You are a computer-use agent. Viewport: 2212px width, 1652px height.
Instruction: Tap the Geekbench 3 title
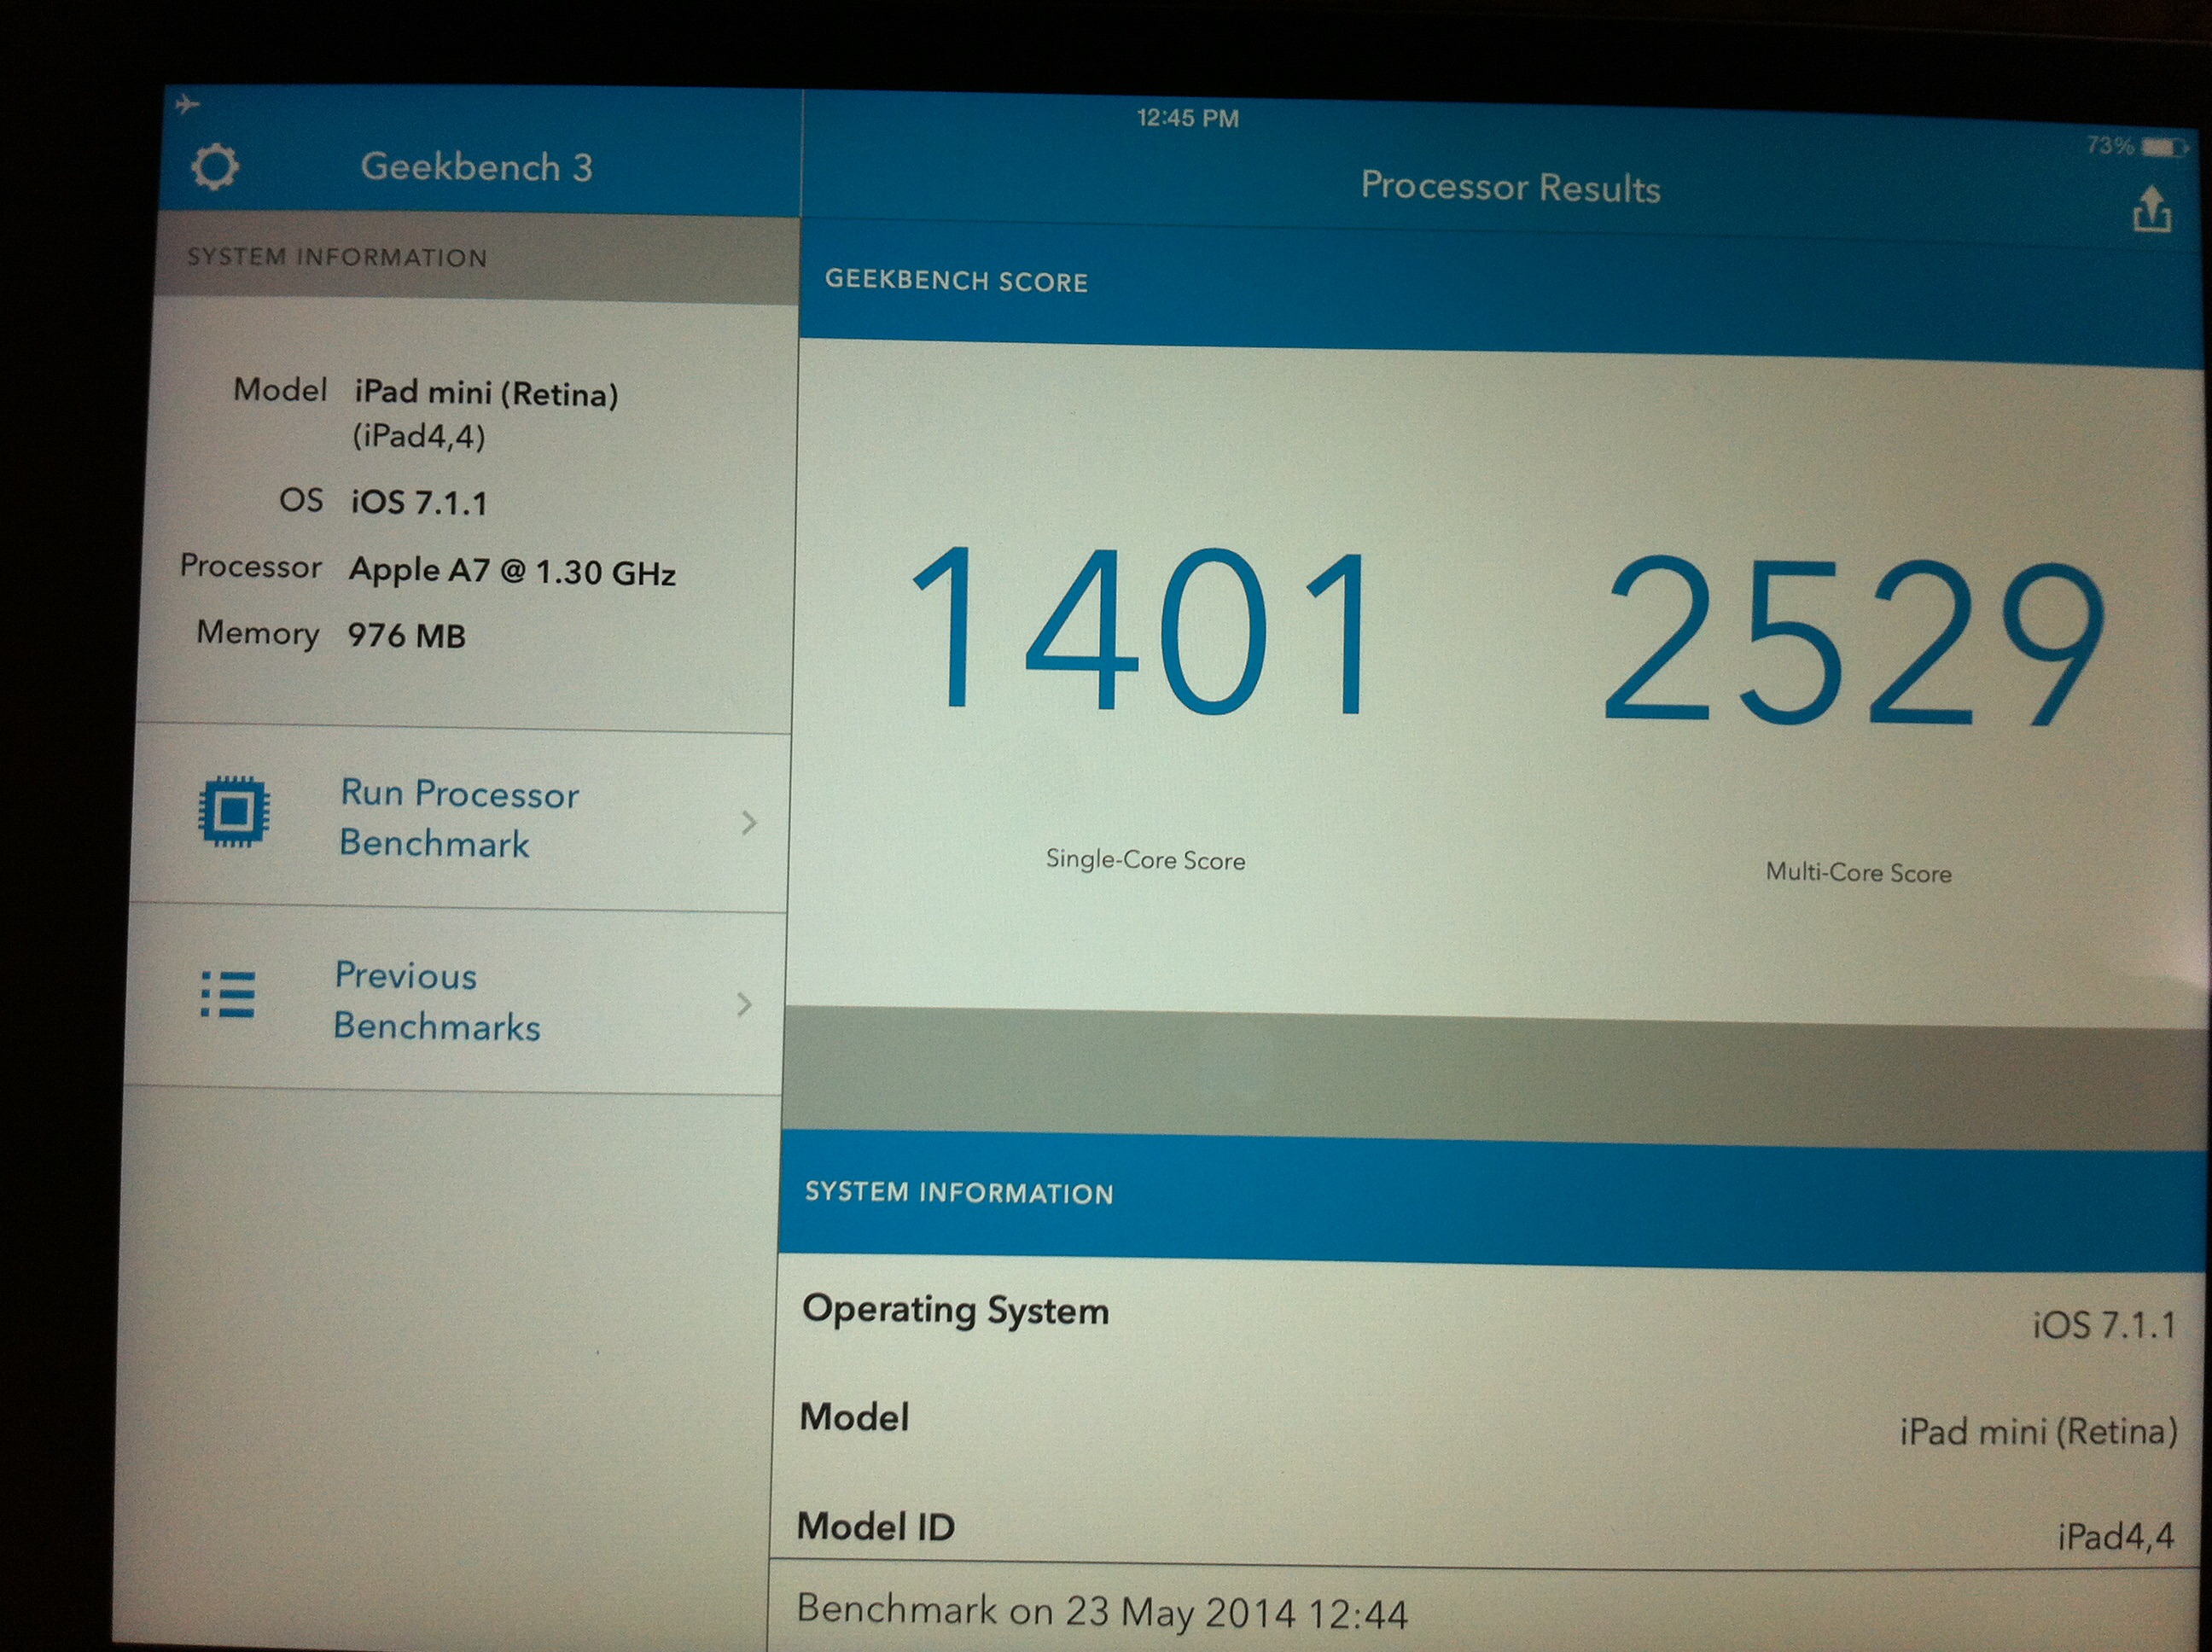click(x=476, y=166)
